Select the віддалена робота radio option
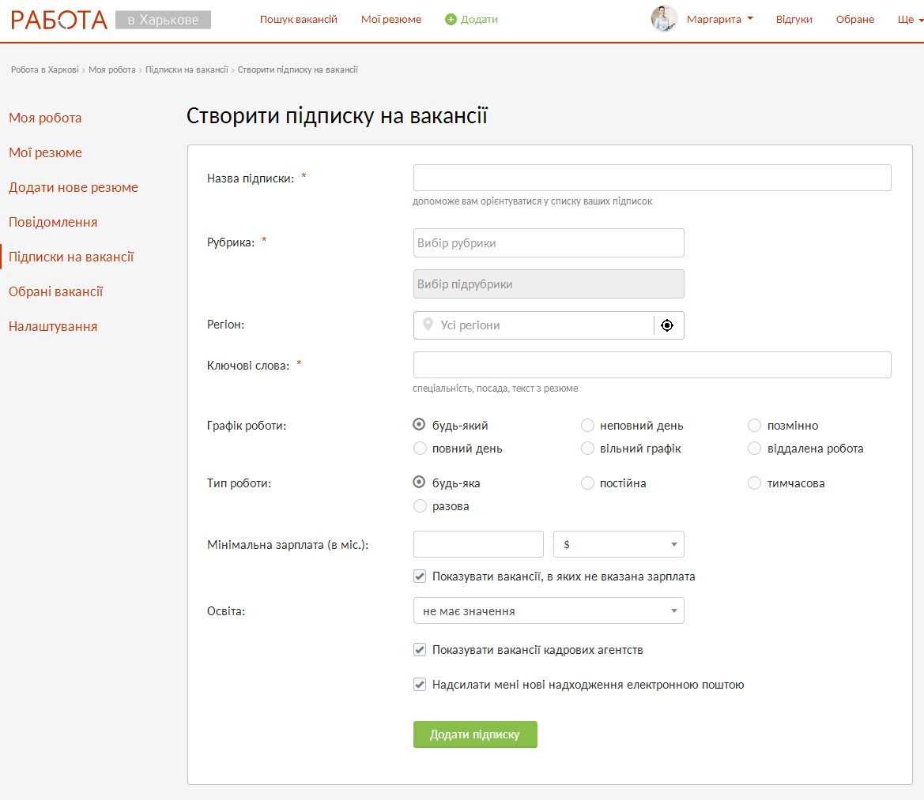Viewport: 924px width, 800px height. [754, 449]
